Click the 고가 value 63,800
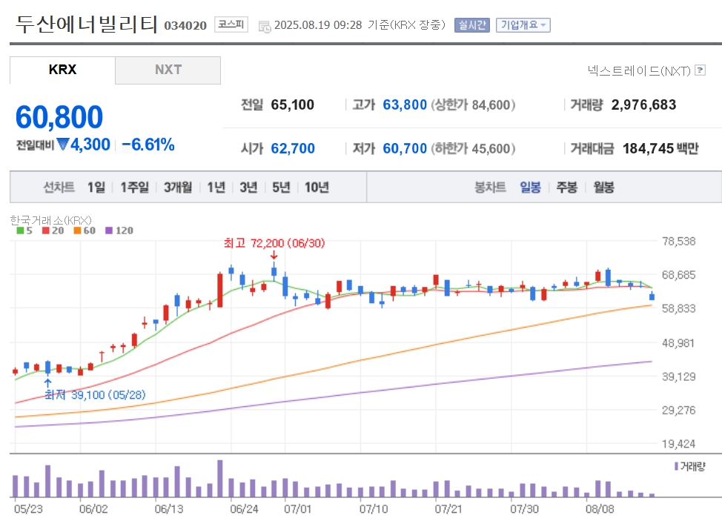 click(405, 105)
